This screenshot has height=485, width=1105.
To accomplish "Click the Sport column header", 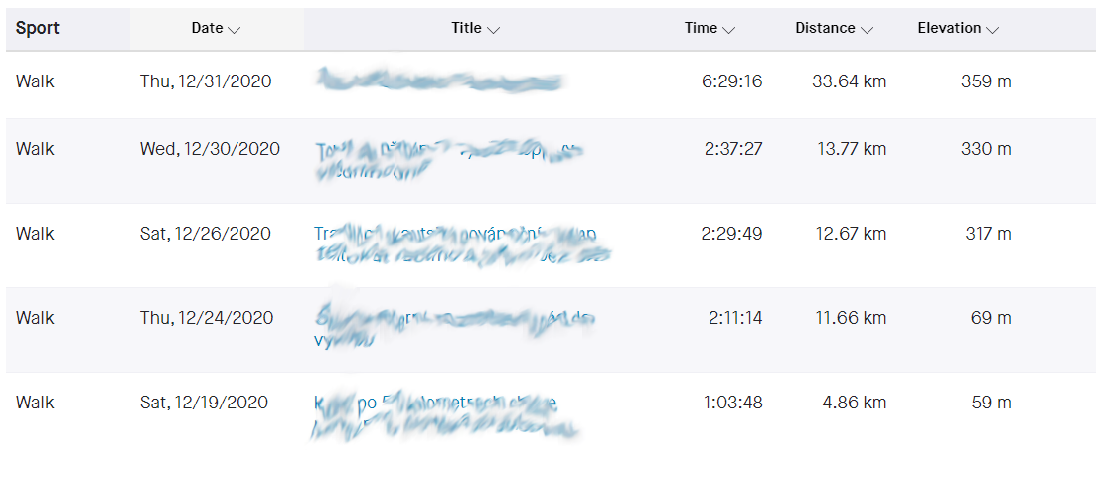I will tap(38, 28).
